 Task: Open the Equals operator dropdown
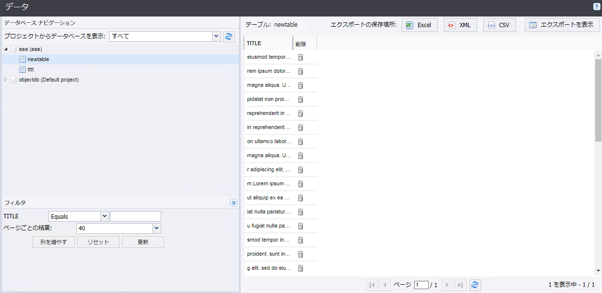pos(104,217)
